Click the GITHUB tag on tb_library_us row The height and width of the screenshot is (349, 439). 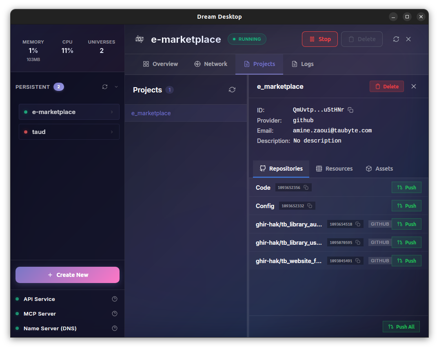pos(380,242)
